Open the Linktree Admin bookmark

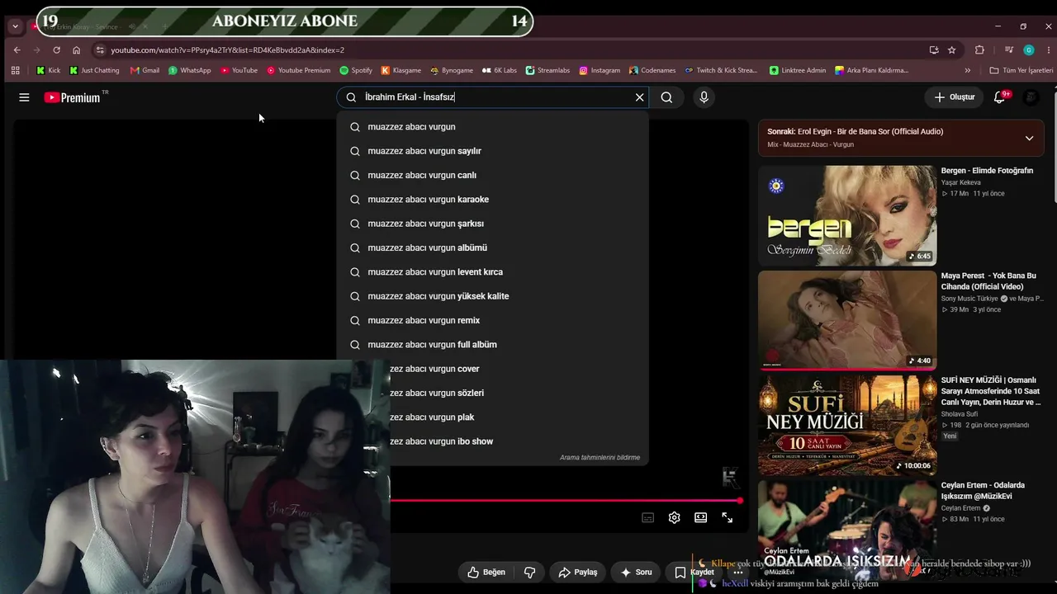pos(797,71)
